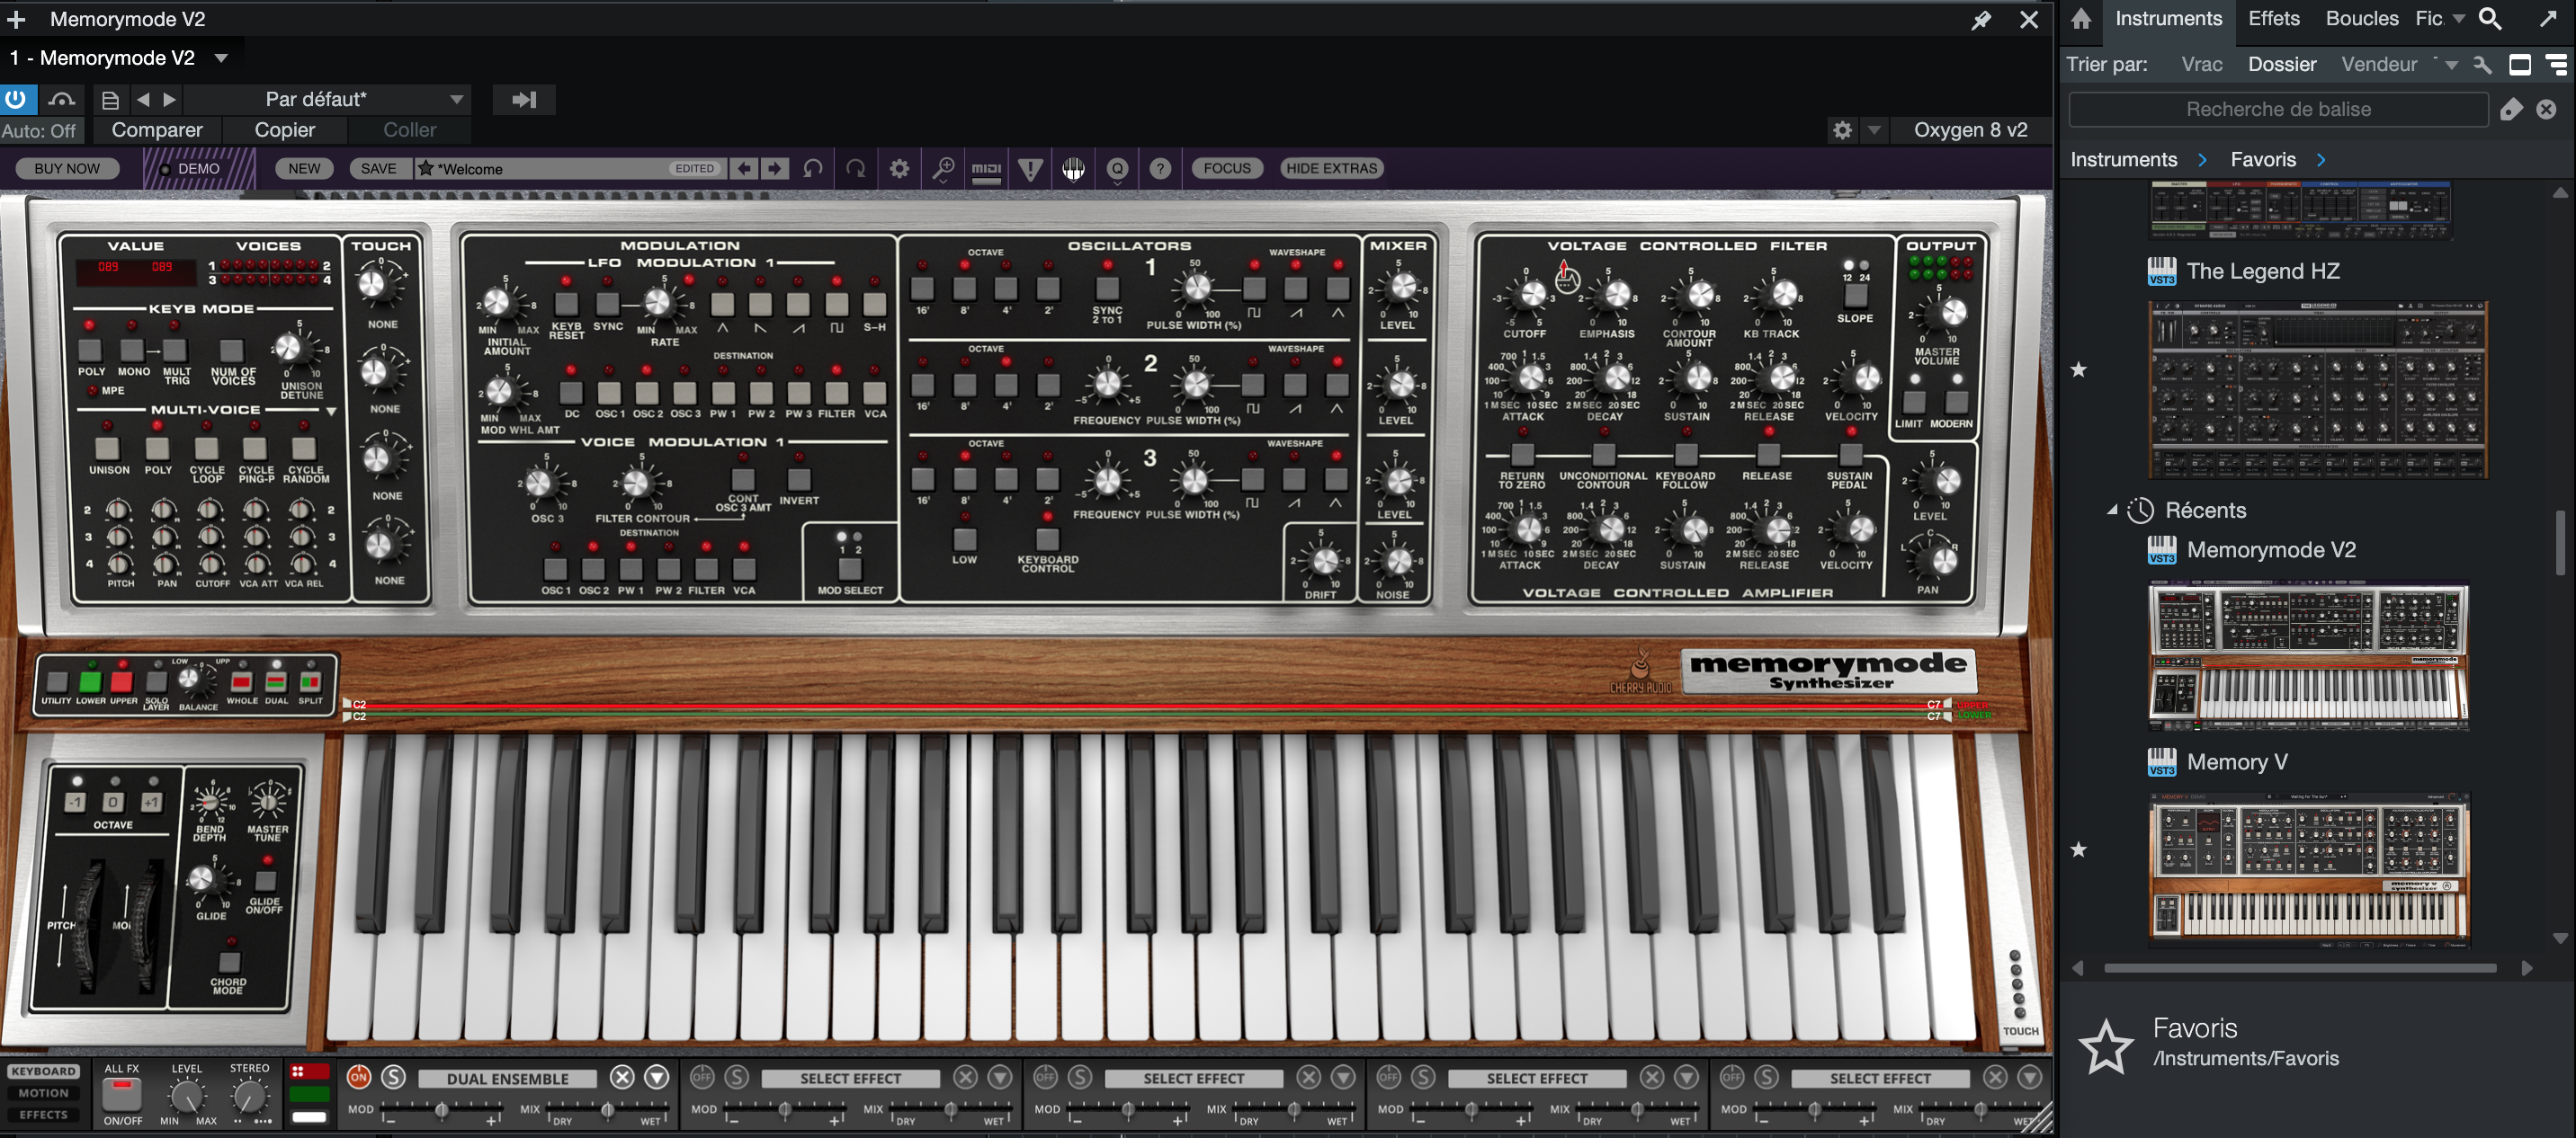Viewport: 2576px width, 1138px height.
Task: Click the HIDE EXTRAS button
Action: pyautogui.click(x=1331, y=168)
